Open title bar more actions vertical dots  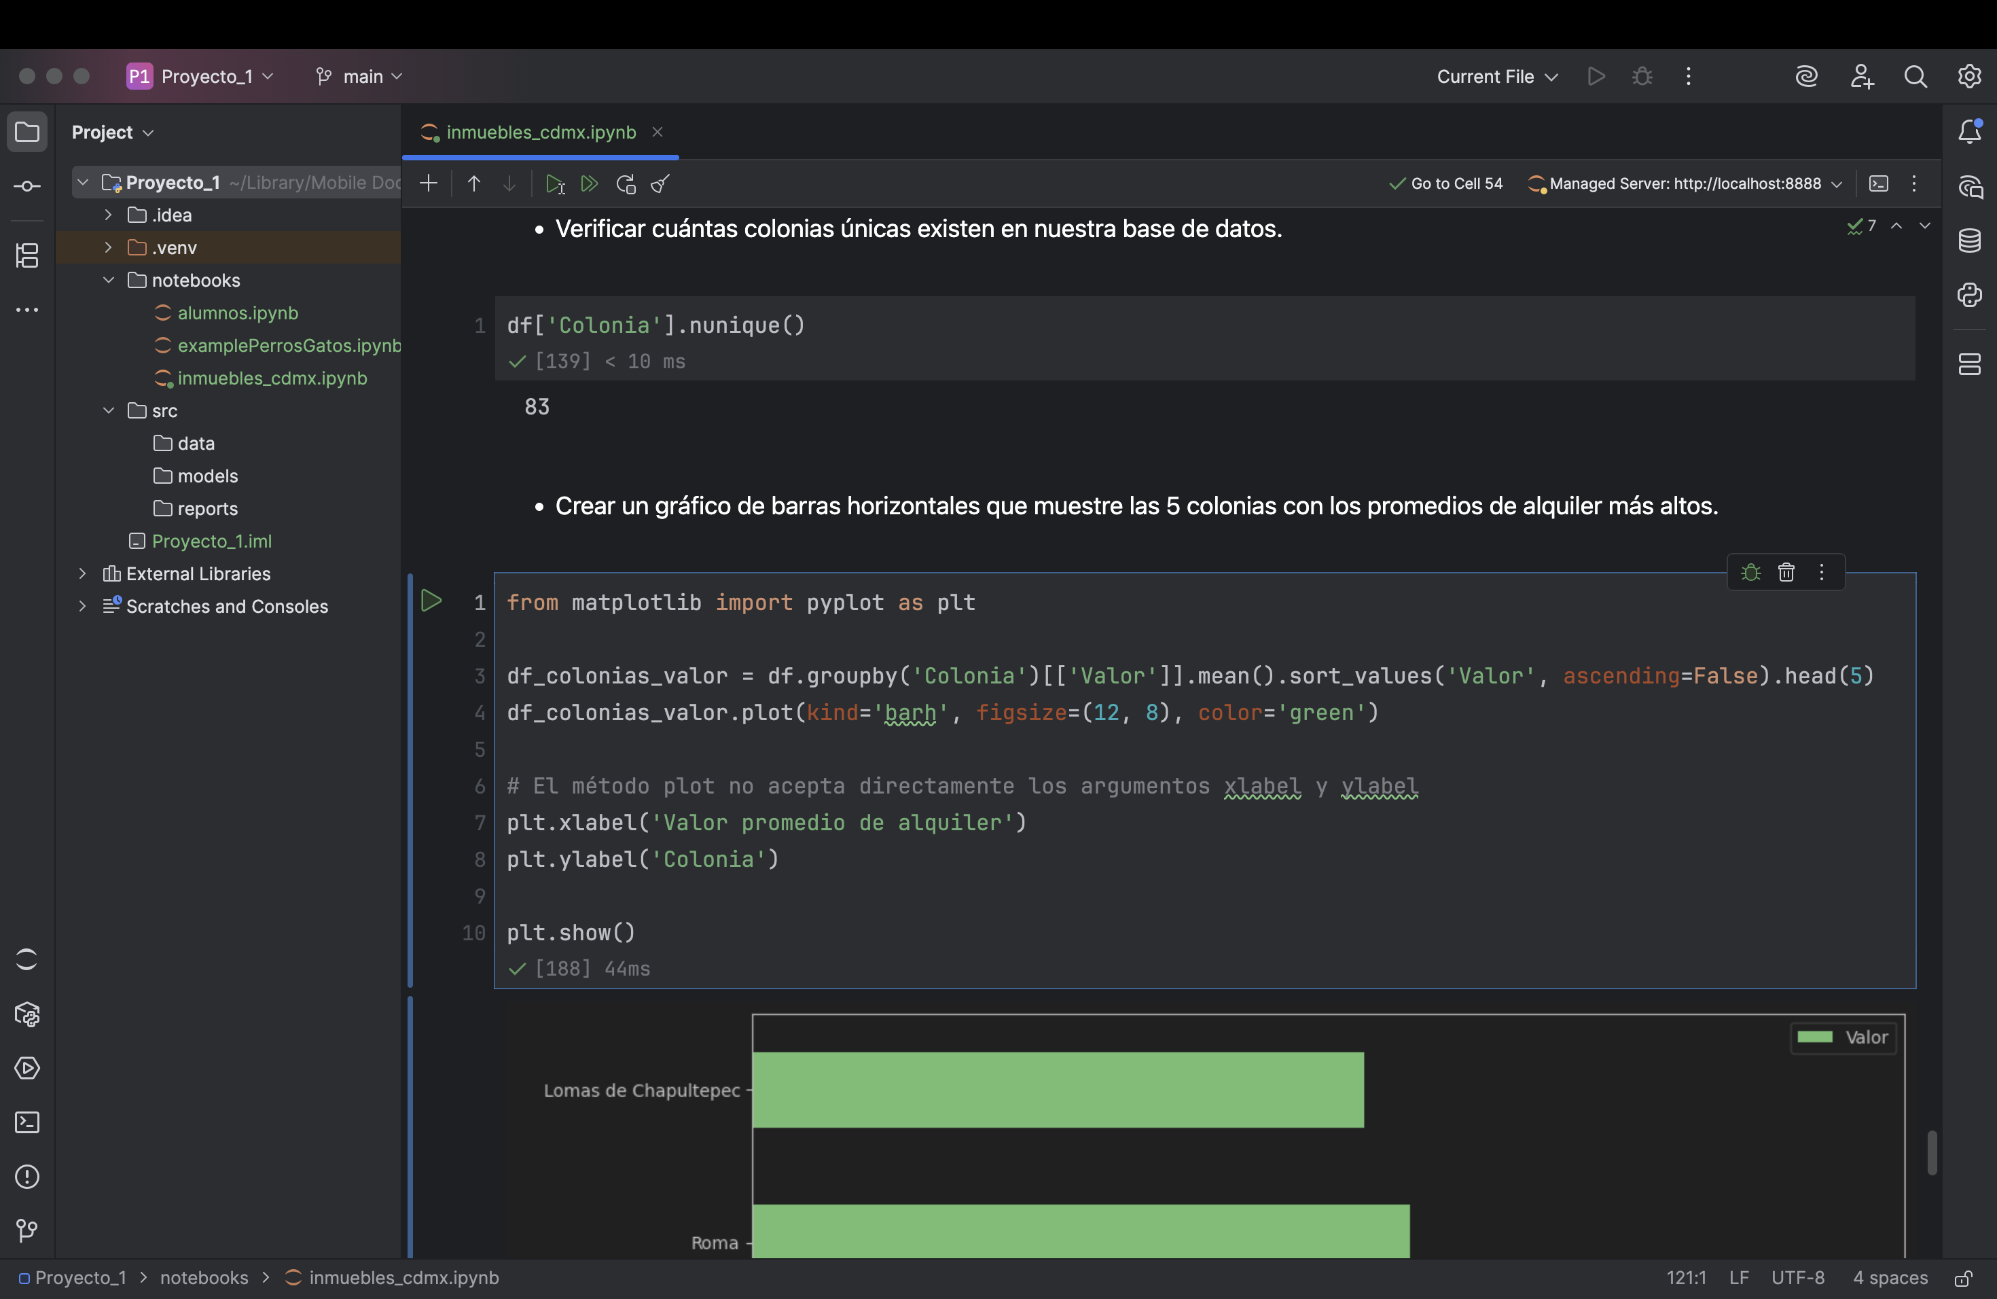tap(1689, 76)
